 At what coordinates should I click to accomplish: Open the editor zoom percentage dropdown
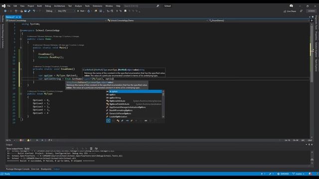coord(10,140)
